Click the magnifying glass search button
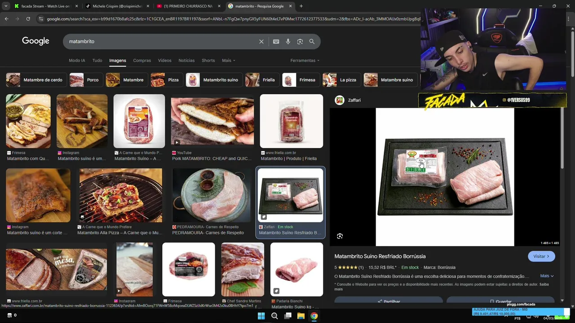 coord(312,41)
